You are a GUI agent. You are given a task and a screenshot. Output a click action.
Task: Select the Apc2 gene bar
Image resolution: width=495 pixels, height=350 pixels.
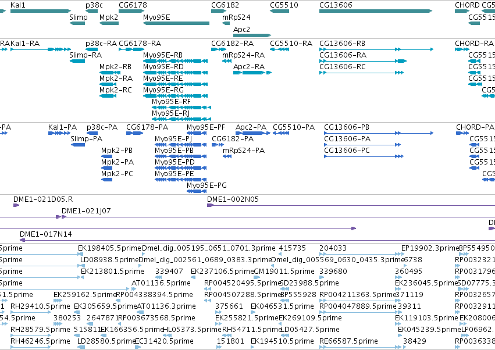252,35
